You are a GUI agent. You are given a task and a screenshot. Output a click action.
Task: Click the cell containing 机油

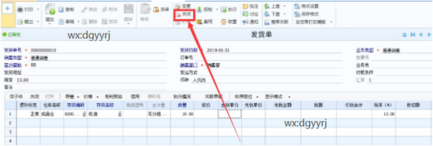point(105,114)
